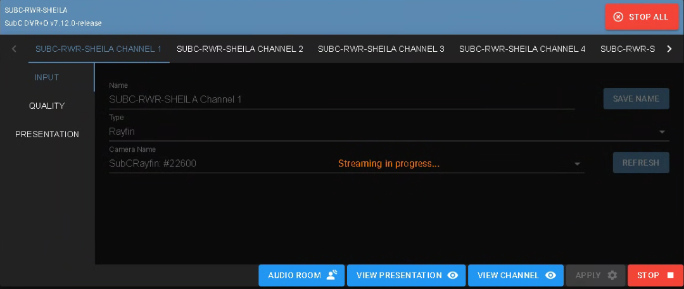Click the eye icon on View Channel
Viewport: 684px width, 289px height.
pyautogui.click(x=550, y=275)
